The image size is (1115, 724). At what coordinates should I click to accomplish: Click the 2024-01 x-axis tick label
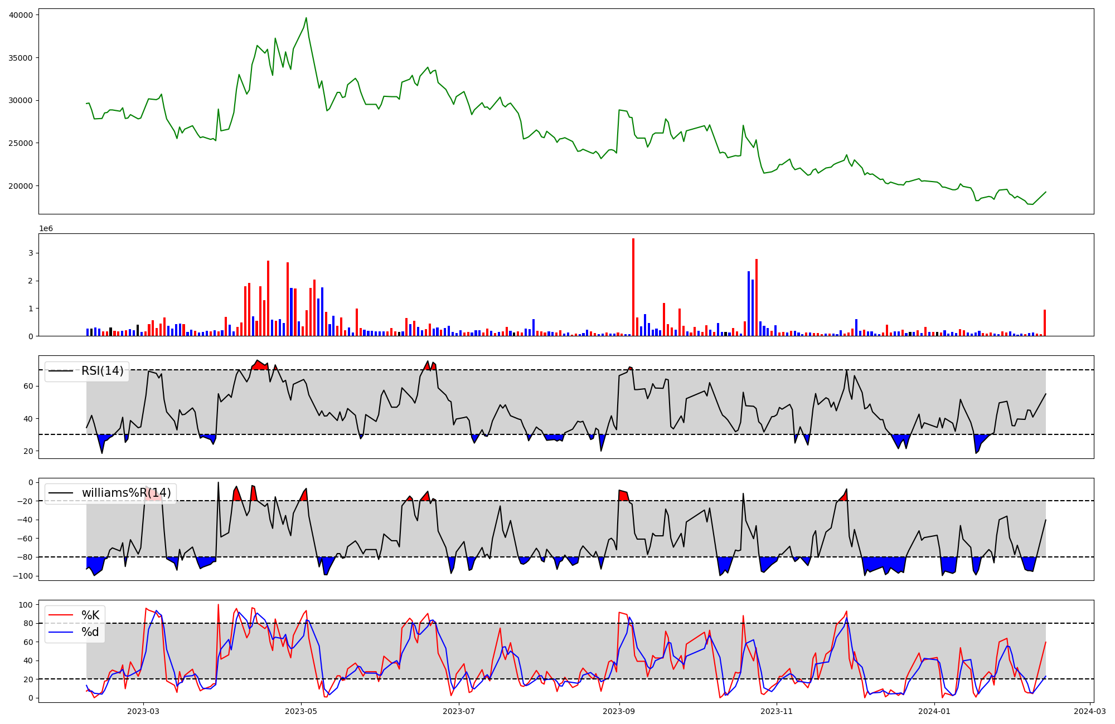coord(934,711)
